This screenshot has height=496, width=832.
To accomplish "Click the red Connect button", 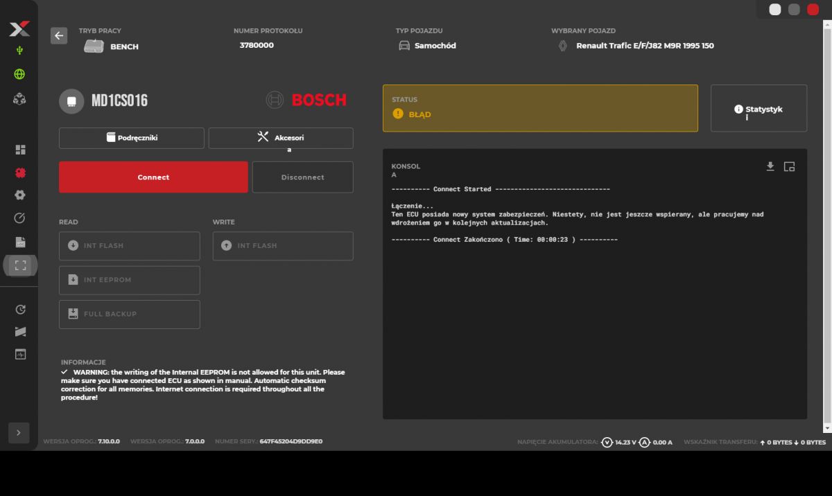I will pos(153,177).
